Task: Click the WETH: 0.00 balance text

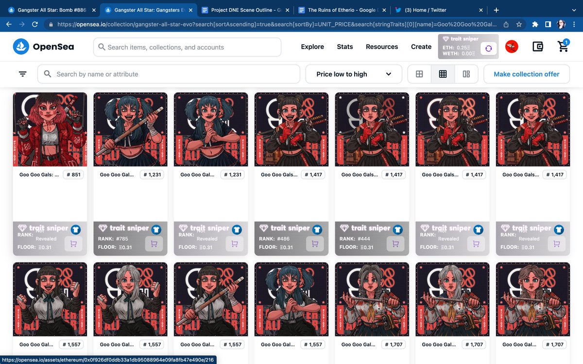Action: [x=459, y=54]
